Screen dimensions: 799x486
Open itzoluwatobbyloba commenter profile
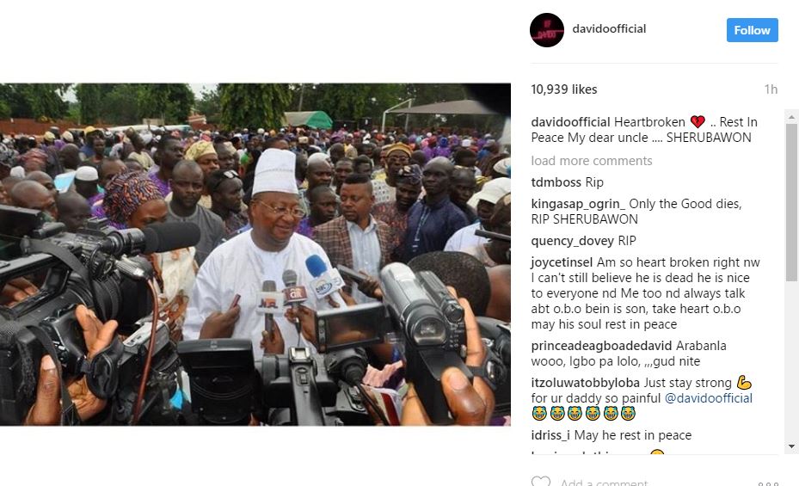[585, 383]
